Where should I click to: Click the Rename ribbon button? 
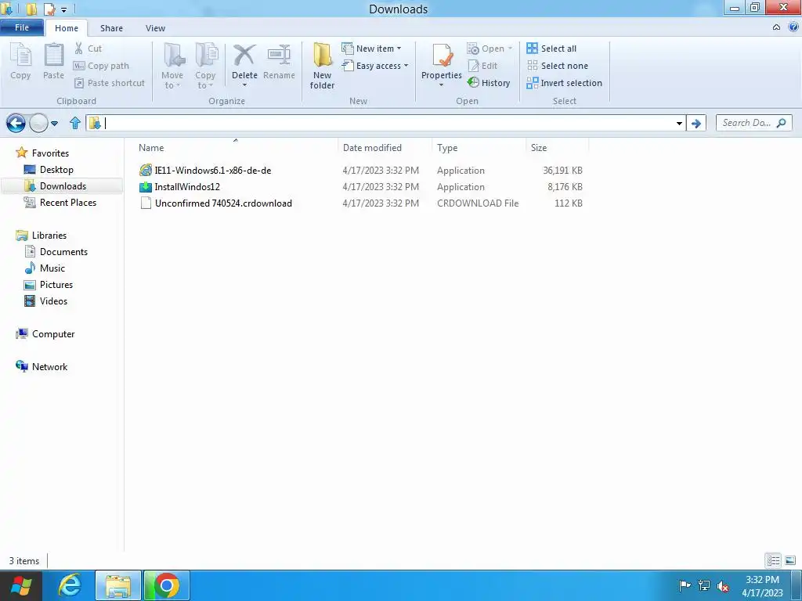(x=280, y=61)
